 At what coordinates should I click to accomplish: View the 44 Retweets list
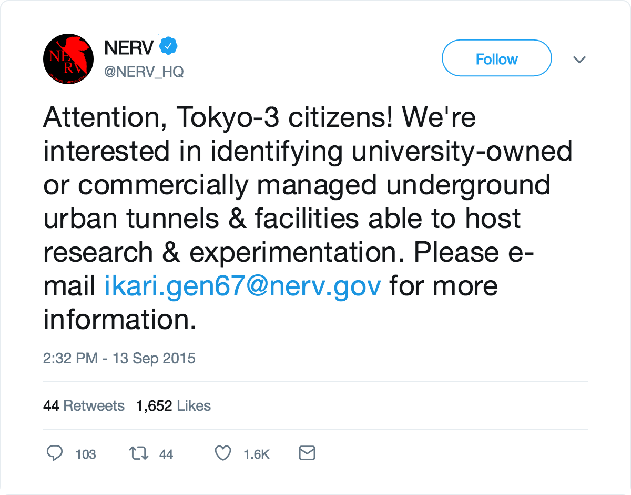[x=84, y=406]
